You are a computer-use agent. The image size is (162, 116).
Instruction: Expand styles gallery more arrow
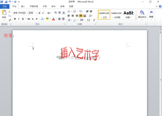tap(136, 18)
